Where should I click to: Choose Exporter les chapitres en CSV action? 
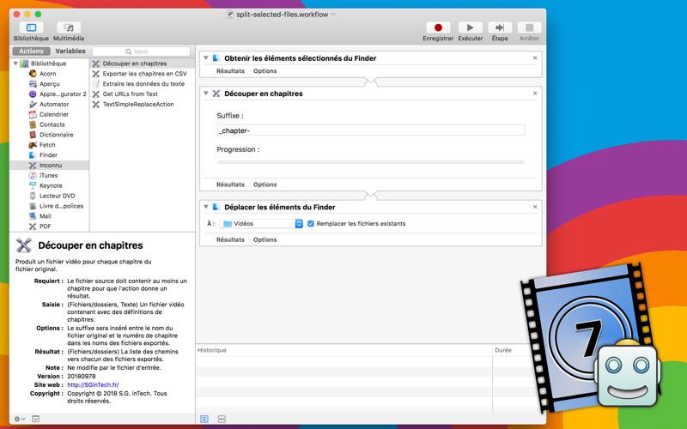(143, 74)
